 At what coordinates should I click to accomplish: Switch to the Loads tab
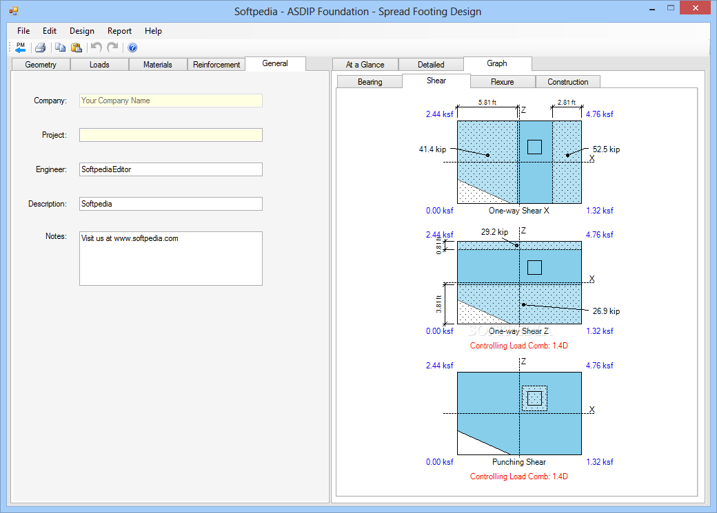pyautogui.click(x=99, y=65)
